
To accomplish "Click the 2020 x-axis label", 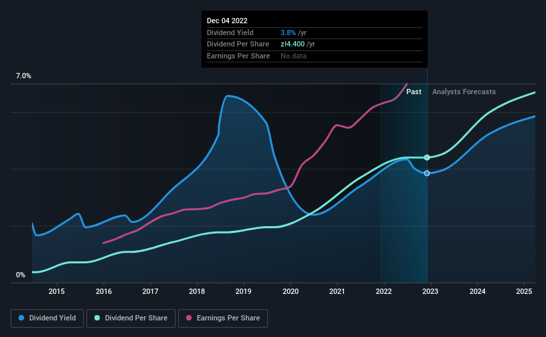I will coord(291,291).
